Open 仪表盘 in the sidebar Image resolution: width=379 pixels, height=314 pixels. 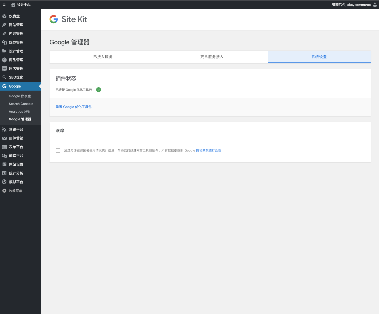[14, 16]
